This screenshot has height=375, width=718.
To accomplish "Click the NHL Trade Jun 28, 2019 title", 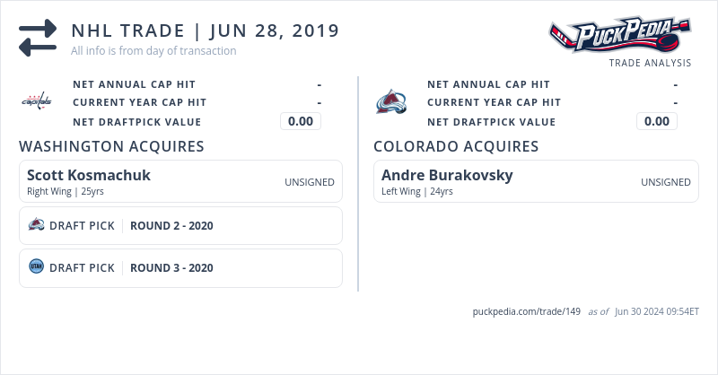I will pyautogui.click(x=206, y=31).
